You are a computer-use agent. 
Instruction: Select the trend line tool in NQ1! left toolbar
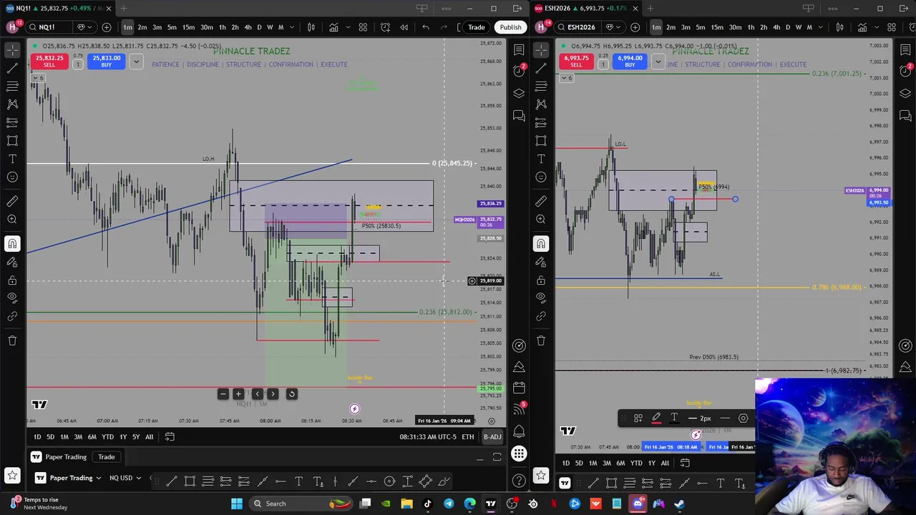pyautogui.click(x=12, y=69)
